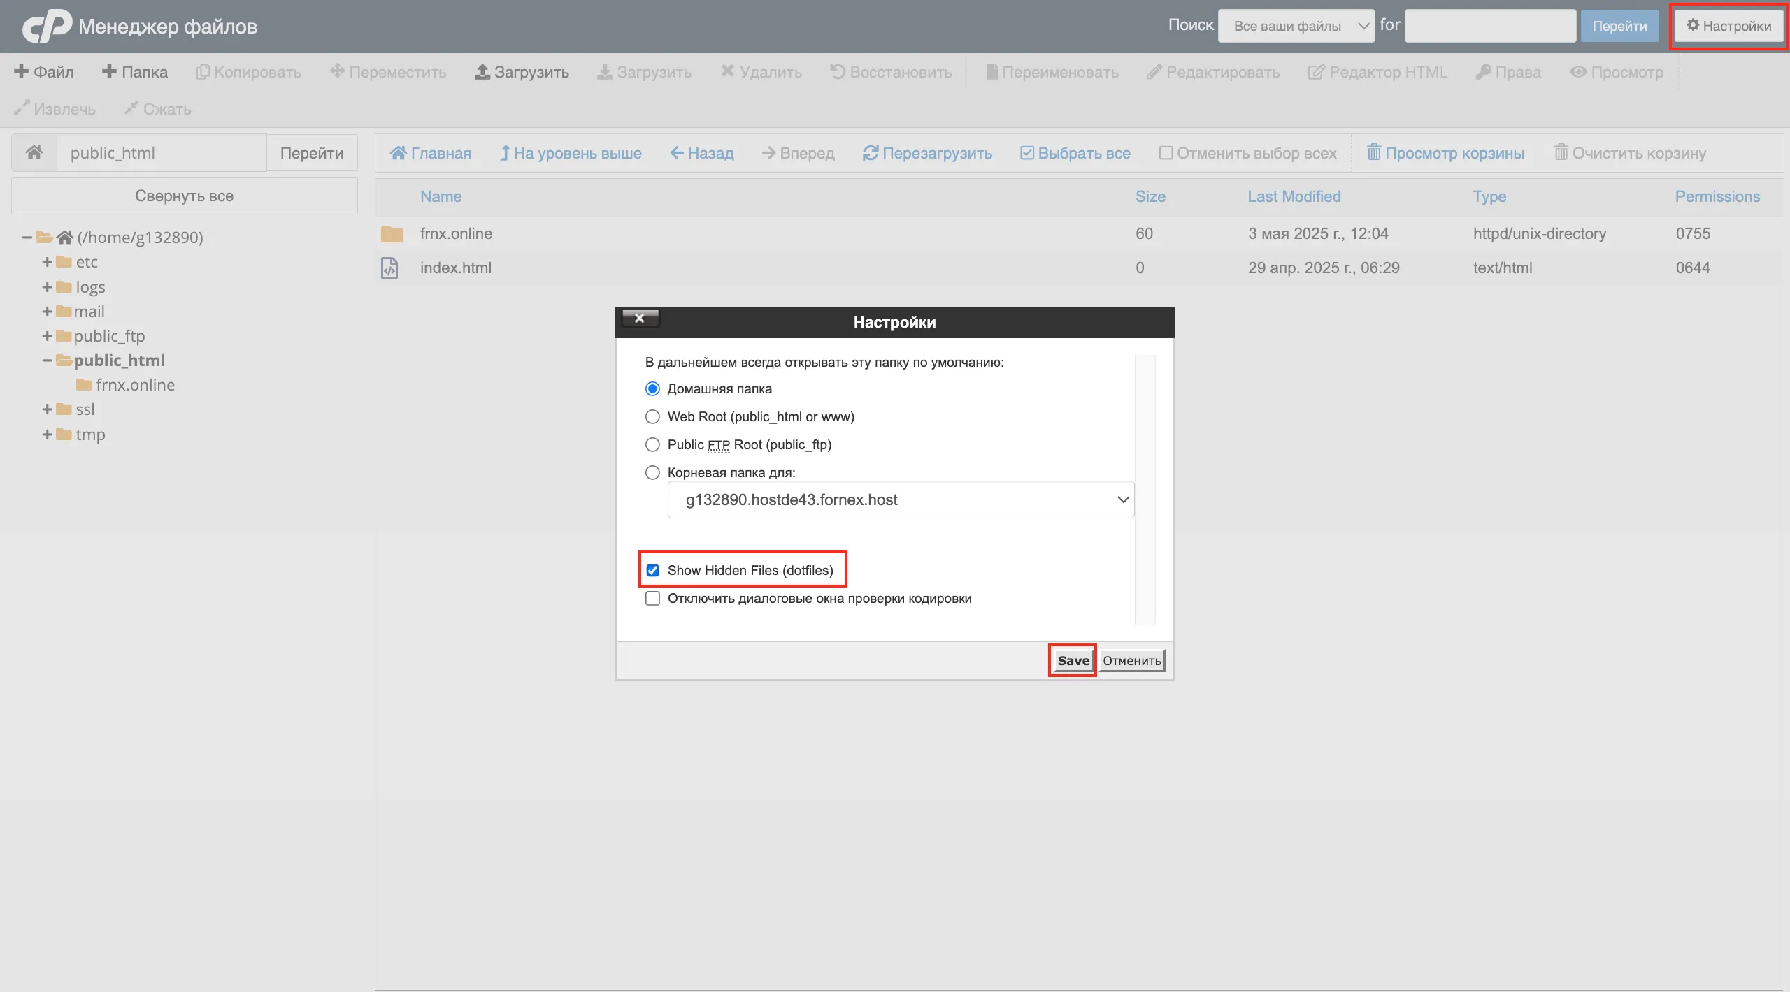Click Select All (Выбрать все)
Image resolution: width=1790 pixels, height=992 pixels.
pos(1075,153)
